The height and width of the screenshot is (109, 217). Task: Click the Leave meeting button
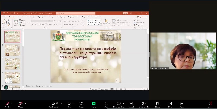tap(210, 104)
